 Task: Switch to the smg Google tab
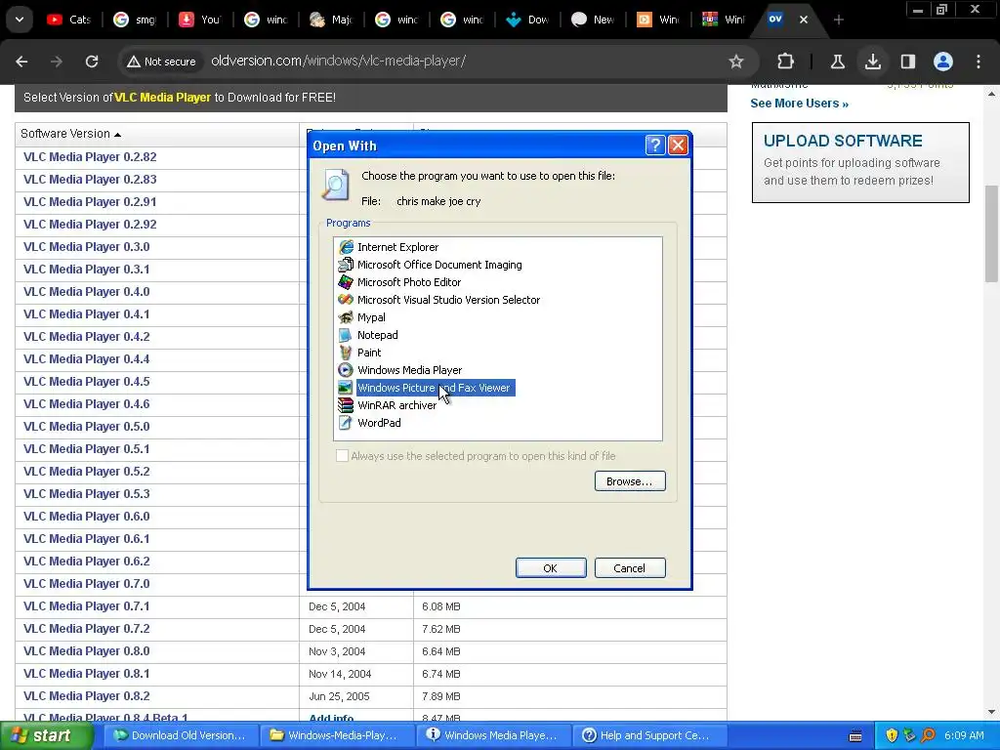135,20
